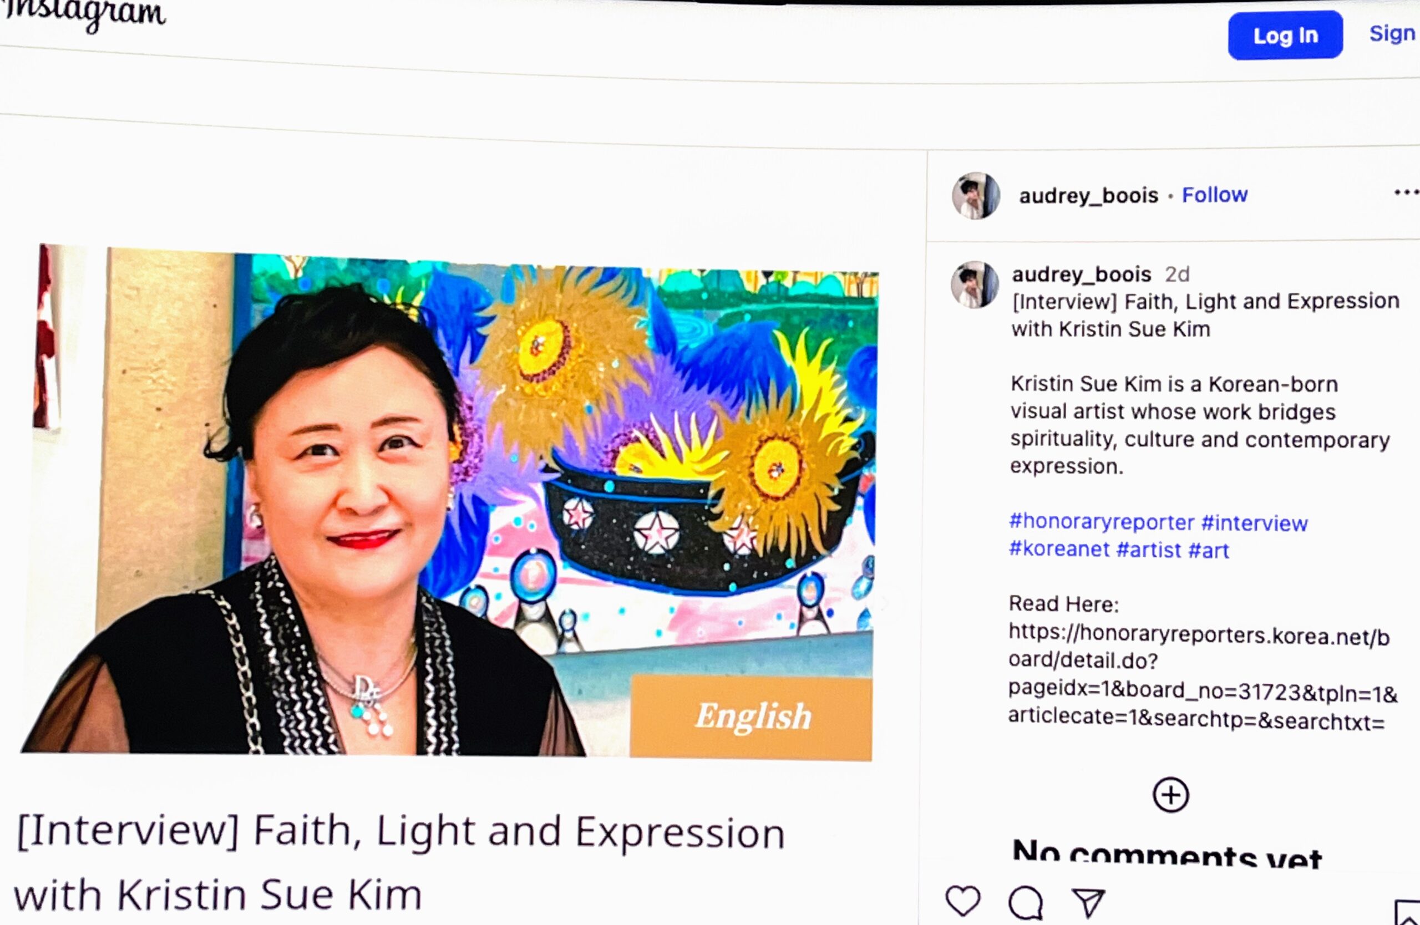
Task: Click audrey_boois avatar beside the caption
Action: pyautogui.click(x=975, y=284)
